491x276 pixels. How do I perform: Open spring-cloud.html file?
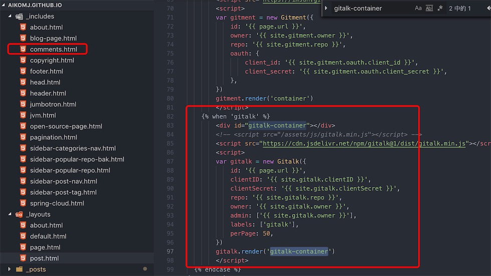[x=57, y=203]
